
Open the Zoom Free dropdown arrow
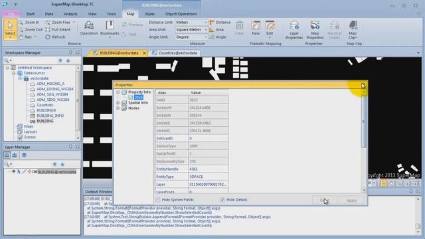pos(74,22)
